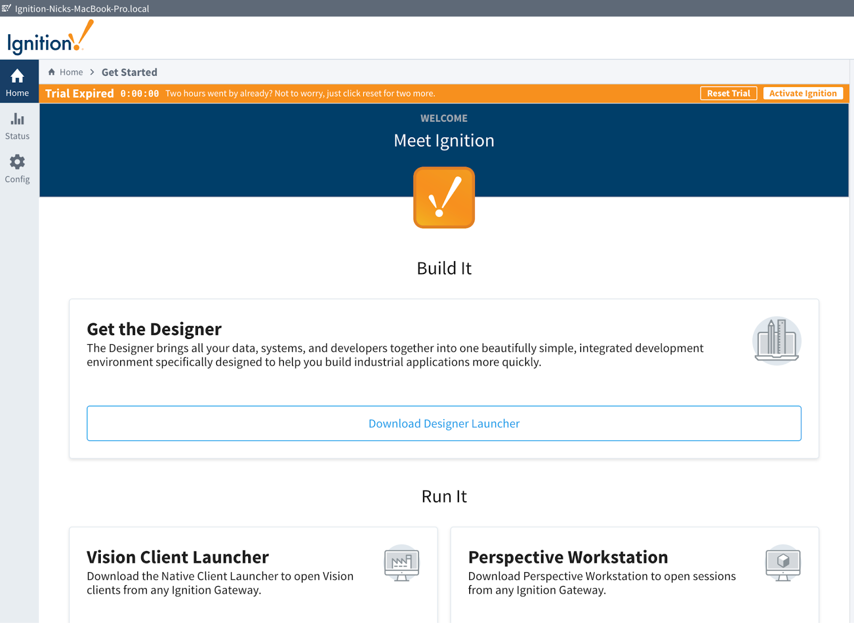Click the Get Started breadcrumb text
Image resolution: width=854 pixels, height=623 pixels.
[129, 72]
